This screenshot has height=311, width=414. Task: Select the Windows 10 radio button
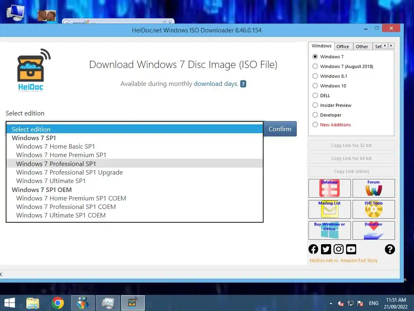point(315,86)
